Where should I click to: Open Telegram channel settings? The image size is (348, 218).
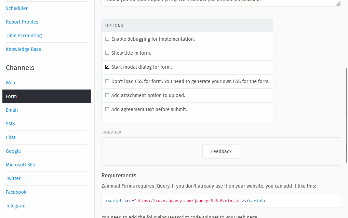pyautogui.click(x=15, y=206)
